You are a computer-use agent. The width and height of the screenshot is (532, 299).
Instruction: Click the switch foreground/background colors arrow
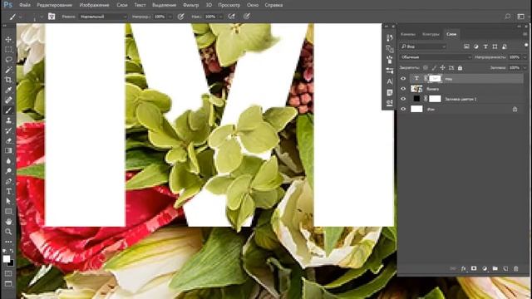click(12, 251)
